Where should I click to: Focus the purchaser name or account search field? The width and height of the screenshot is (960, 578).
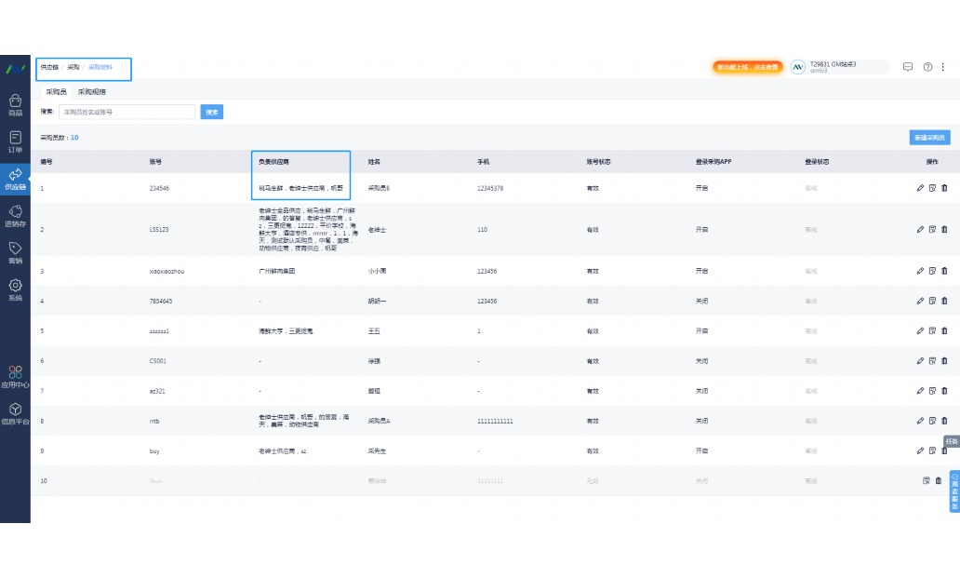click(127, 112)
